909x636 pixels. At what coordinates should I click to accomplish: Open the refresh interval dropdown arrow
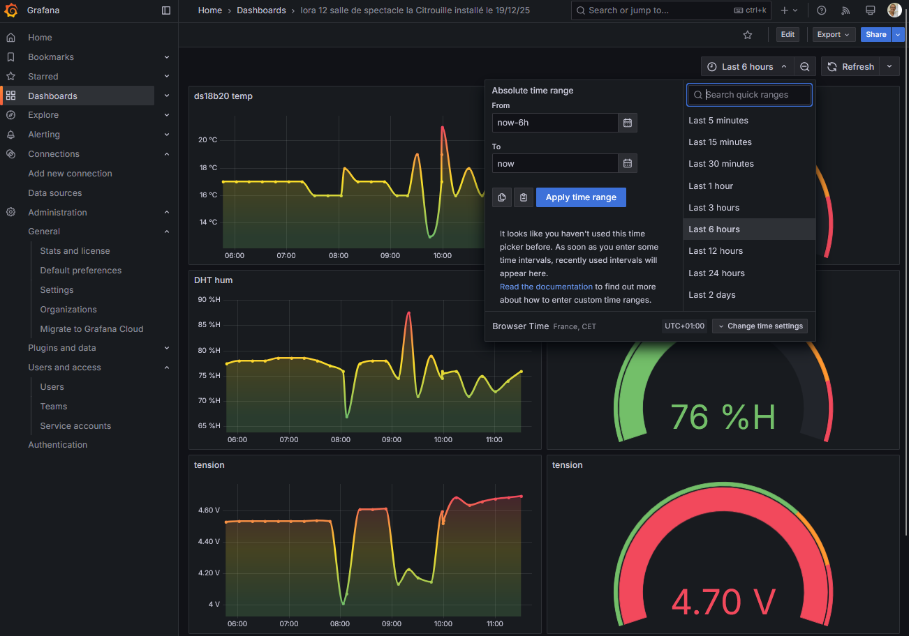point(889,67)
